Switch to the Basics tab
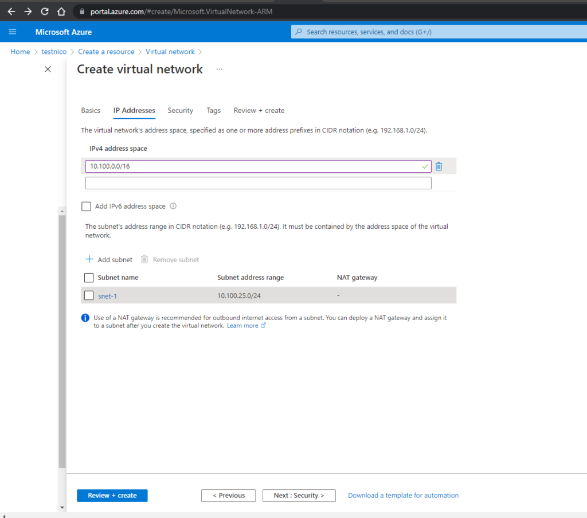The image size is (587, 518). pos(91,111)
